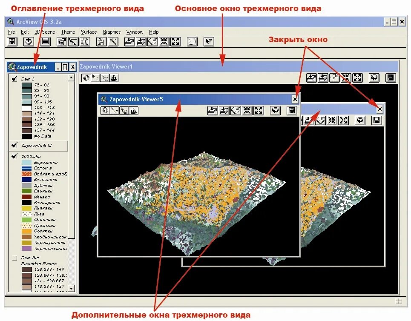The width and height of the screenshot is (411, 321).
Task: Uncheck the 2000.shp theme checkbox
Action: [x=14, y=156]
